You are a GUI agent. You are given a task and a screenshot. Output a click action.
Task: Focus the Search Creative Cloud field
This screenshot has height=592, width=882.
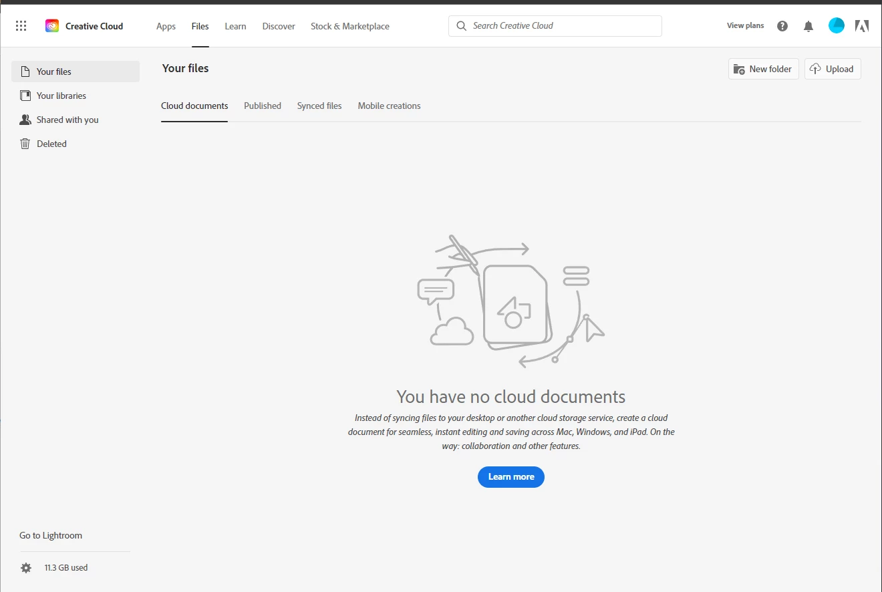[555, 26]
